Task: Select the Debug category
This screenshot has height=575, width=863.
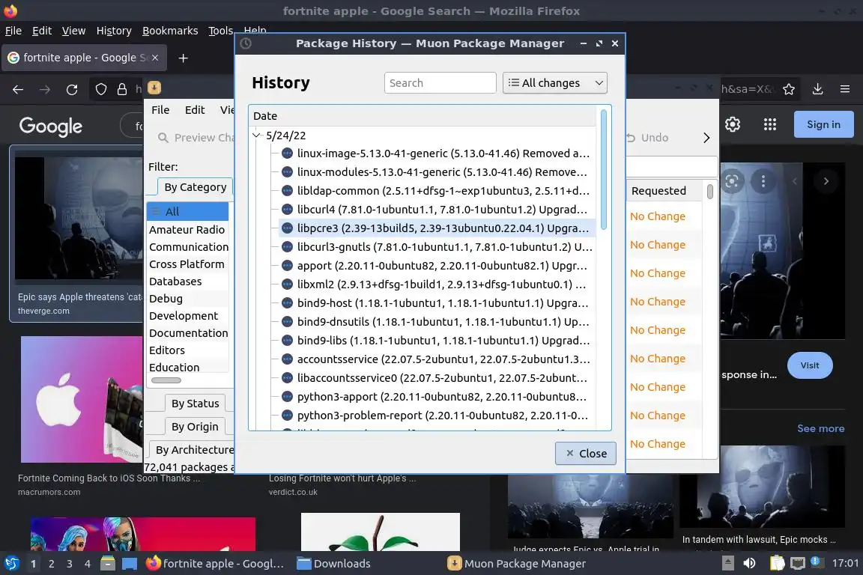Action: pyautogui.click(x=188, y=298)
